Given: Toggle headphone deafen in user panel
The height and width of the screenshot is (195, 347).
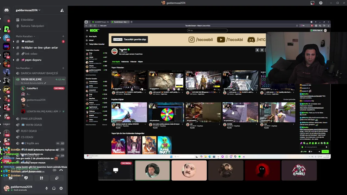Looking at the screenshot, I should coord(54,188).
